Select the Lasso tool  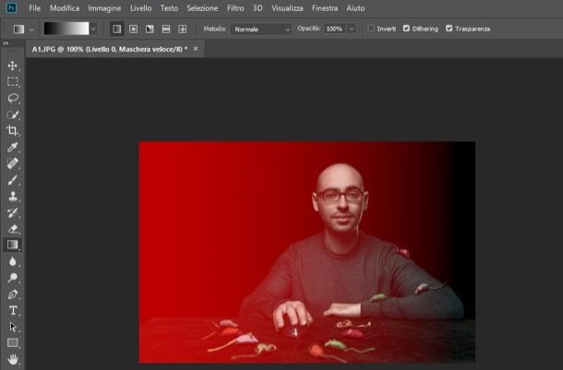(13, 98)
